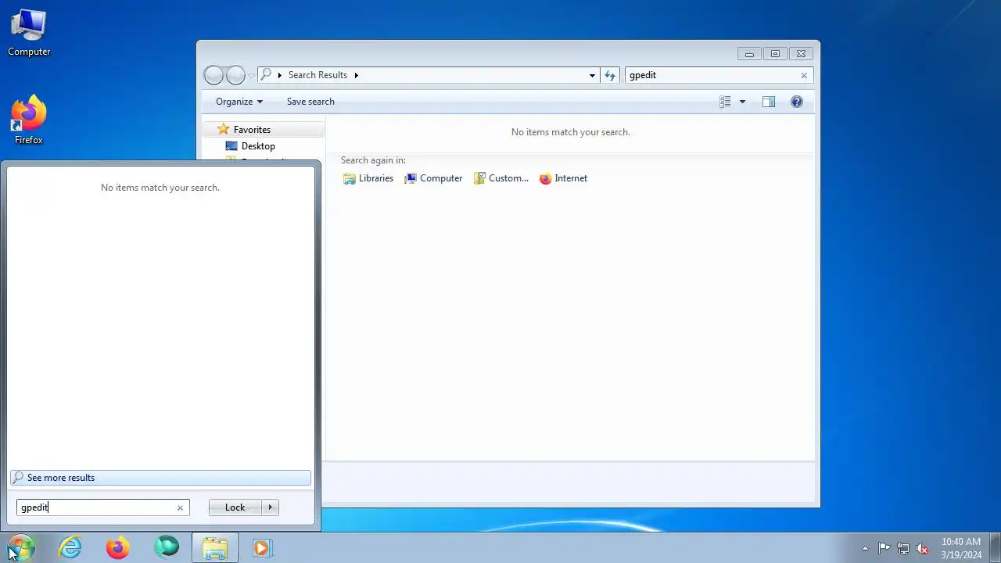Click the muted volume tray icon
This screenshot has height=563, width=1001.
(x=922, y=548)
